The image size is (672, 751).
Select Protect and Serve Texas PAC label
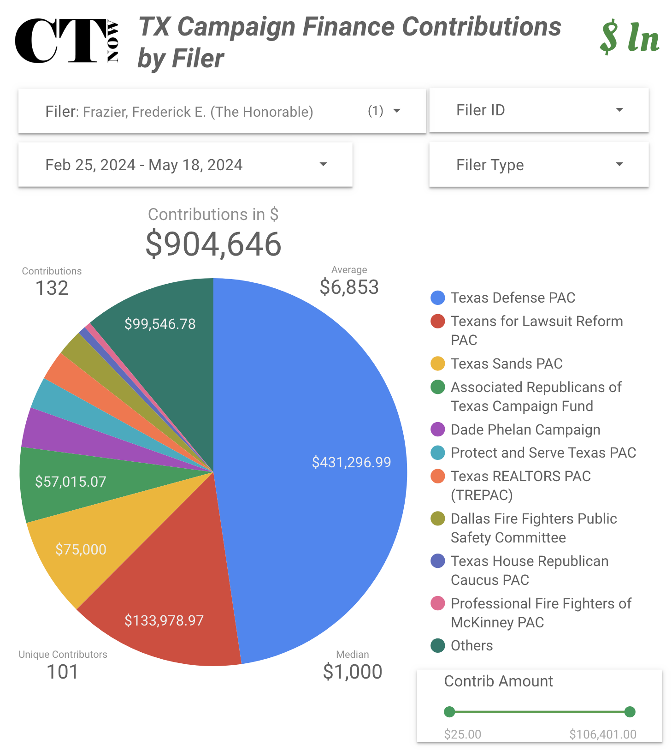point(543,453)
